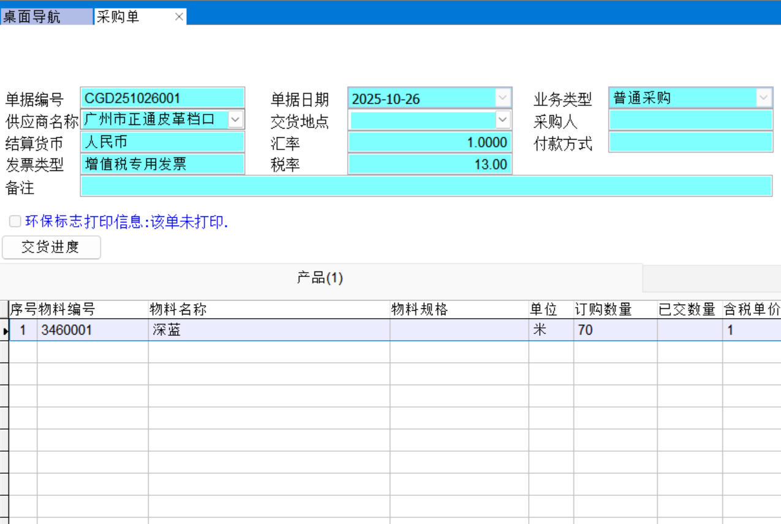Select the 物料名称 cell 深蓝
The height and width of the screenshot is (524, 781).
coord(268,330)
